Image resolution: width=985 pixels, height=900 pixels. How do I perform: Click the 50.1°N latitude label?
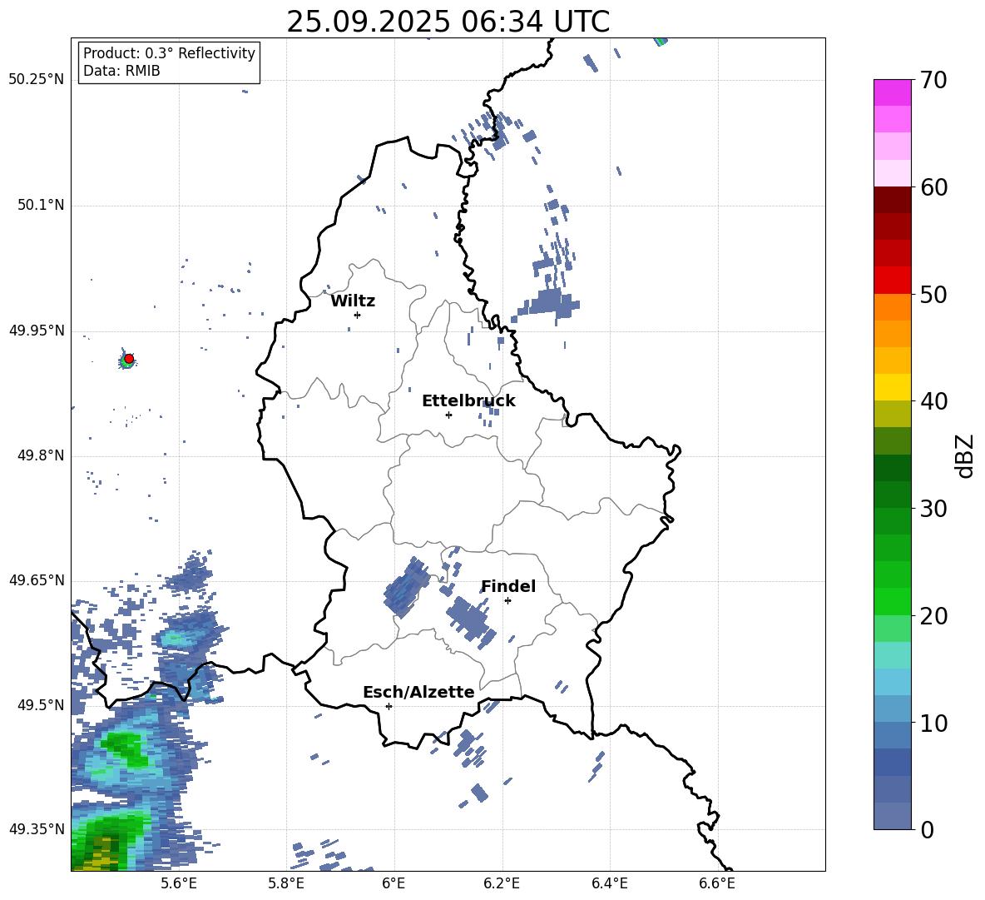tap(41, 206)
